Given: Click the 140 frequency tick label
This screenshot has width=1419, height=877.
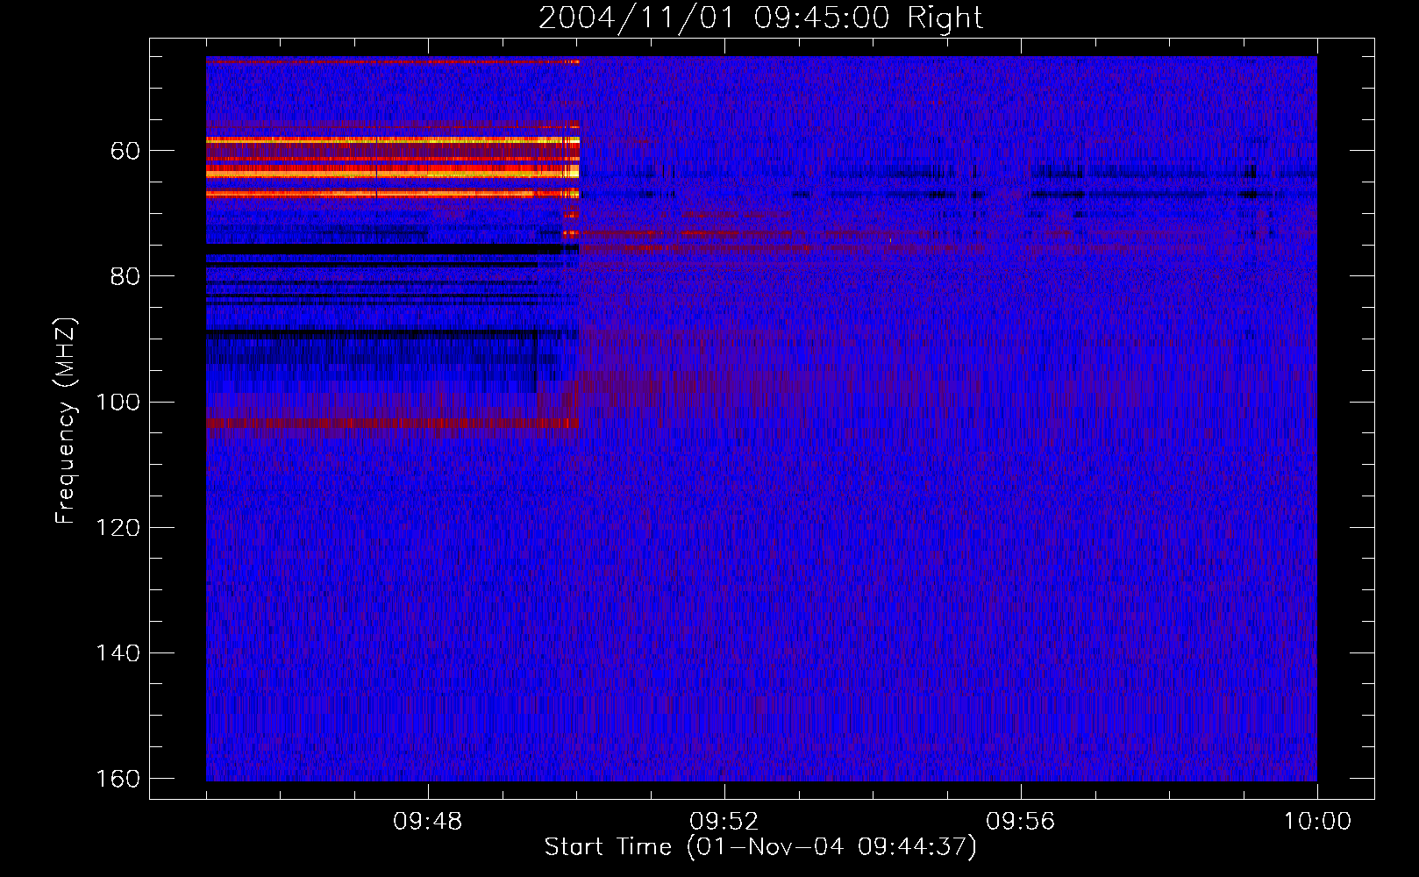Looking at the screenshot, I should click(x=118, y=653).
